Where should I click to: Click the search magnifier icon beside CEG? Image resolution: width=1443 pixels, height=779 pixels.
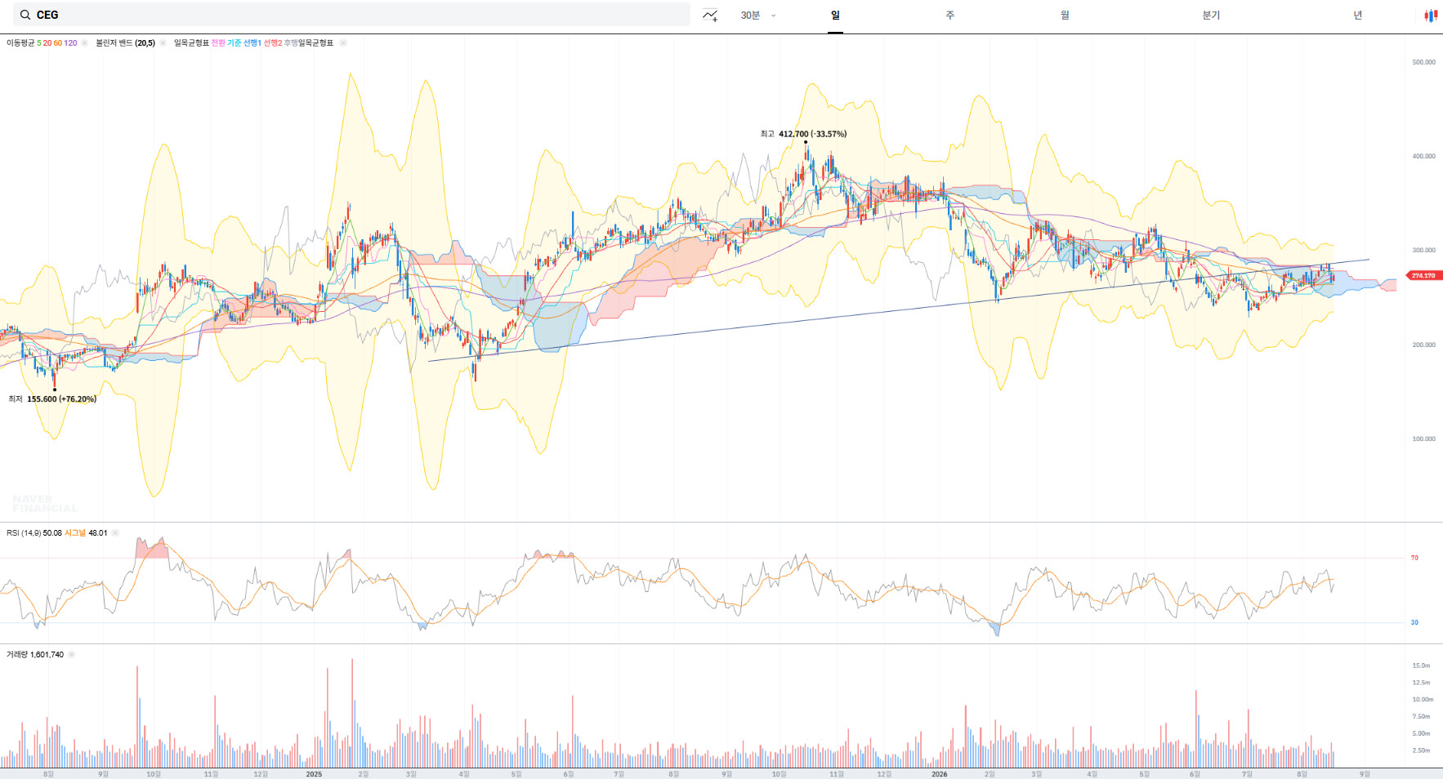[25, 15]
